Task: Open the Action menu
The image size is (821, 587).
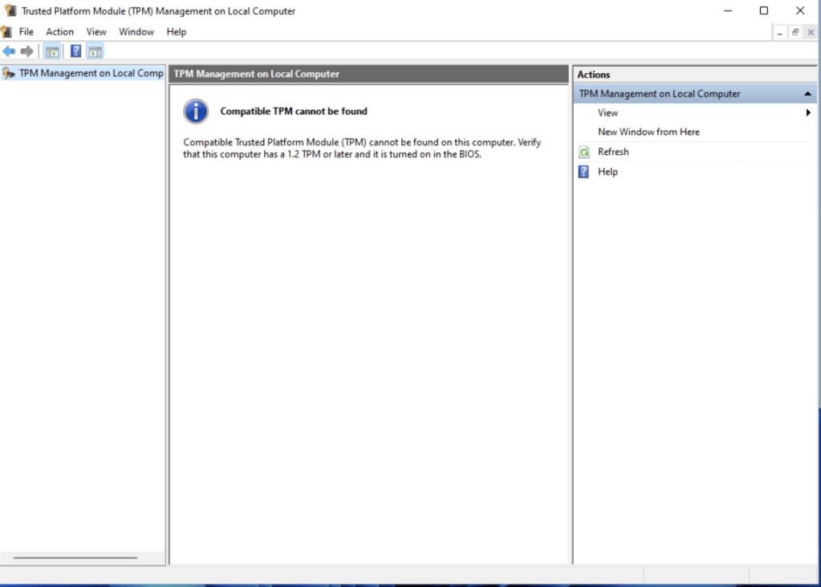Action: 59,31
